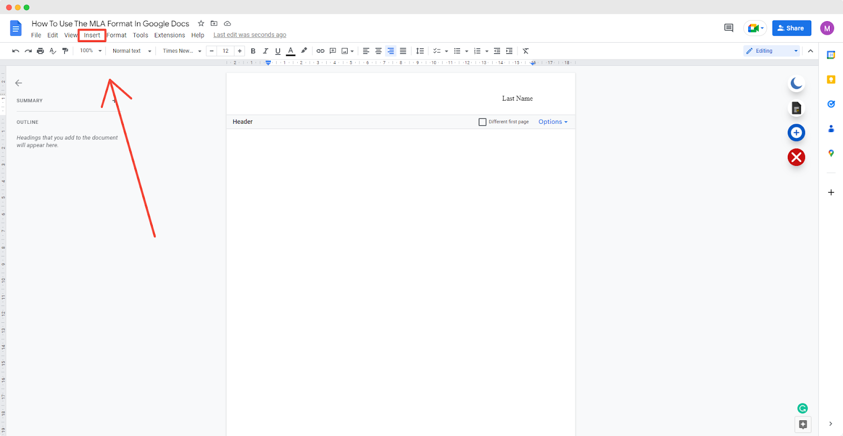Insert a link using the toolbar icon
Screen dimensions: 843x436
320,51
